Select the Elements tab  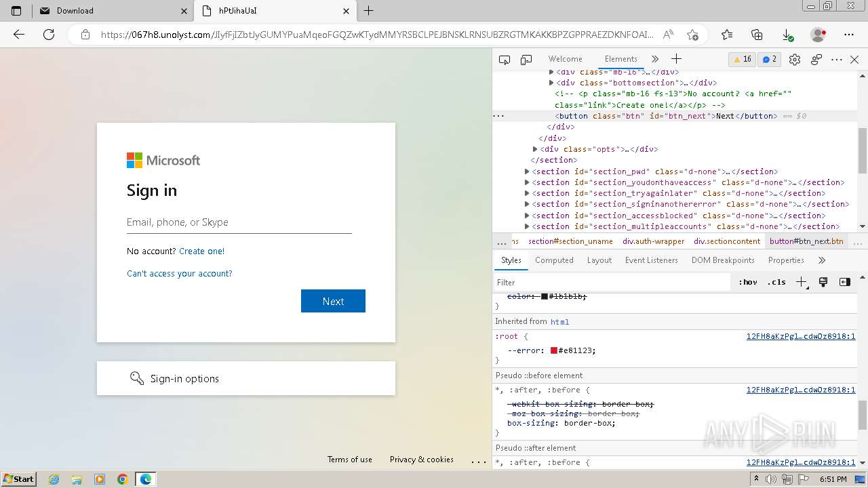[x=621, y=59]
